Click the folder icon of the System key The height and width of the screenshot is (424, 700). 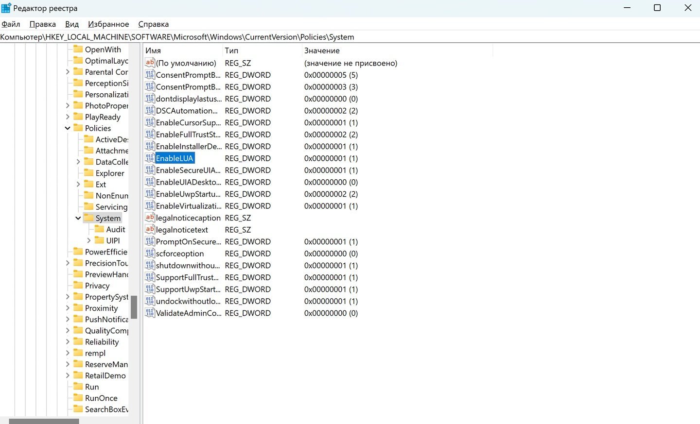88,218
